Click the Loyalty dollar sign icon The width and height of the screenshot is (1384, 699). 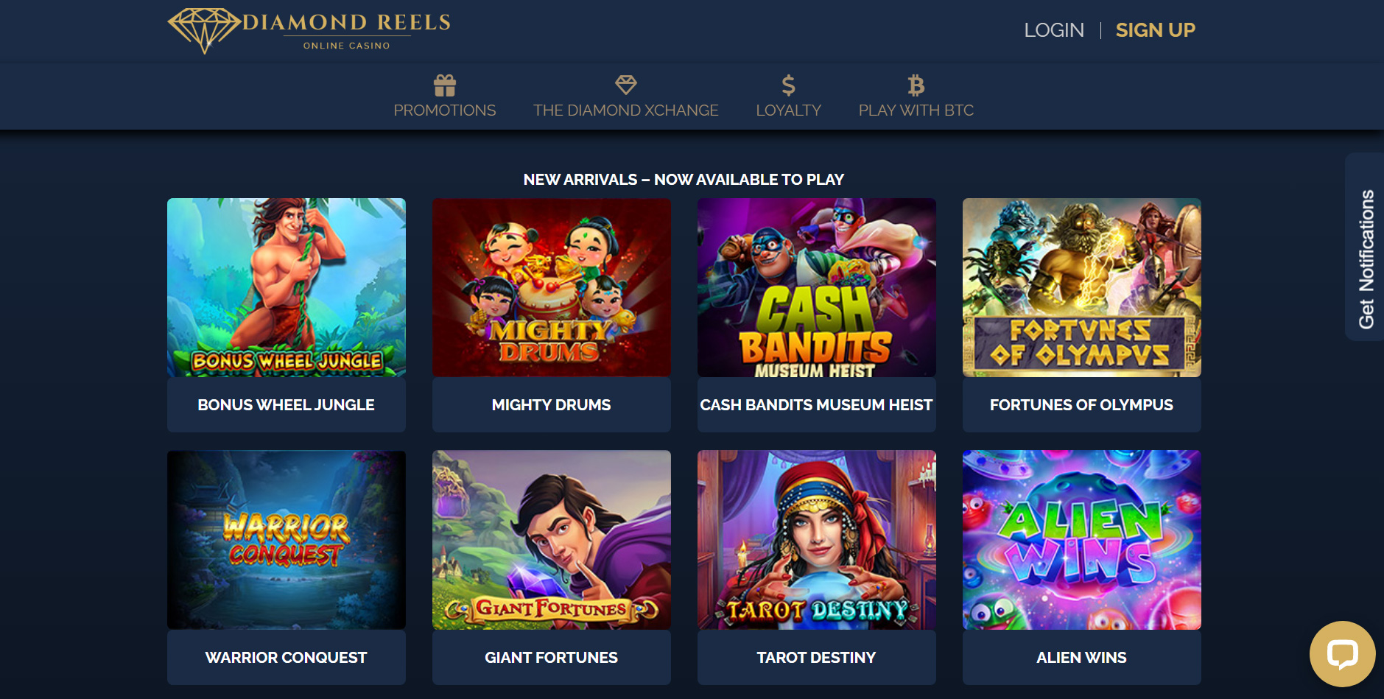point(788,85)
